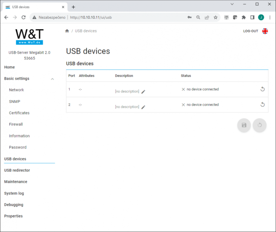The height and width of the screenshot is (232, 276).
Task: Open System log page
Action: click(x=14, y=193)
